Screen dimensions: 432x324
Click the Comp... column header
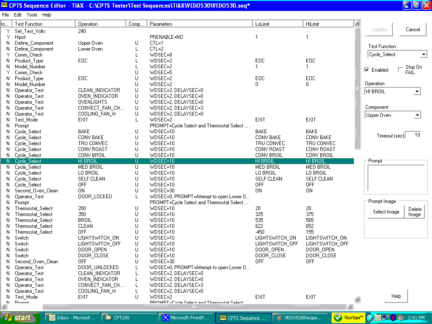tap(136, 24)
